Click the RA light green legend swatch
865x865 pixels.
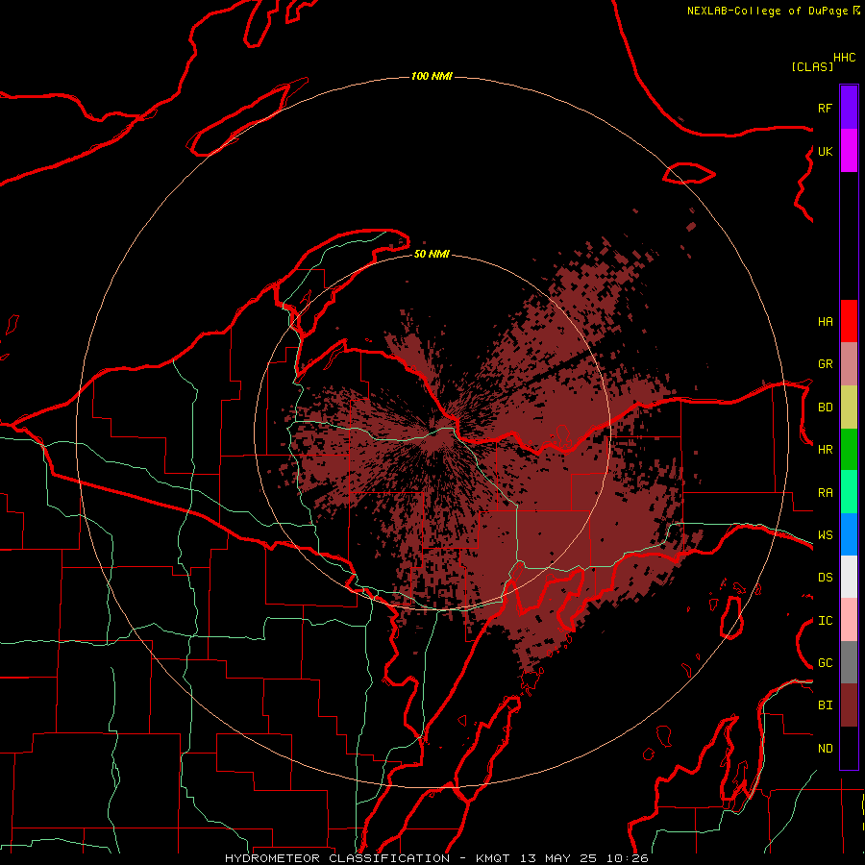849,492
